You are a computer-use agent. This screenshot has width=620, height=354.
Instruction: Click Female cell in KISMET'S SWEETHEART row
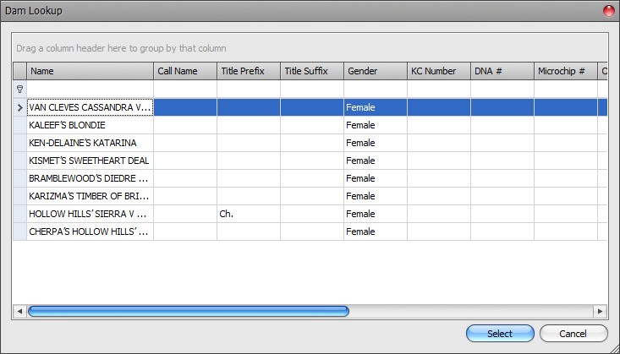pos(376,161)
